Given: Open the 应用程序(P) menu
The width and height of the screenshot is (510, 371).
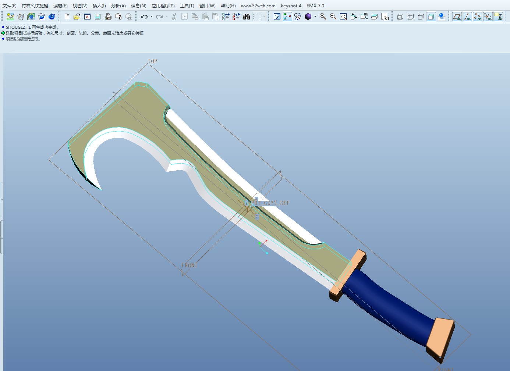Looking at the screenshot, I should tap(163, 6).
